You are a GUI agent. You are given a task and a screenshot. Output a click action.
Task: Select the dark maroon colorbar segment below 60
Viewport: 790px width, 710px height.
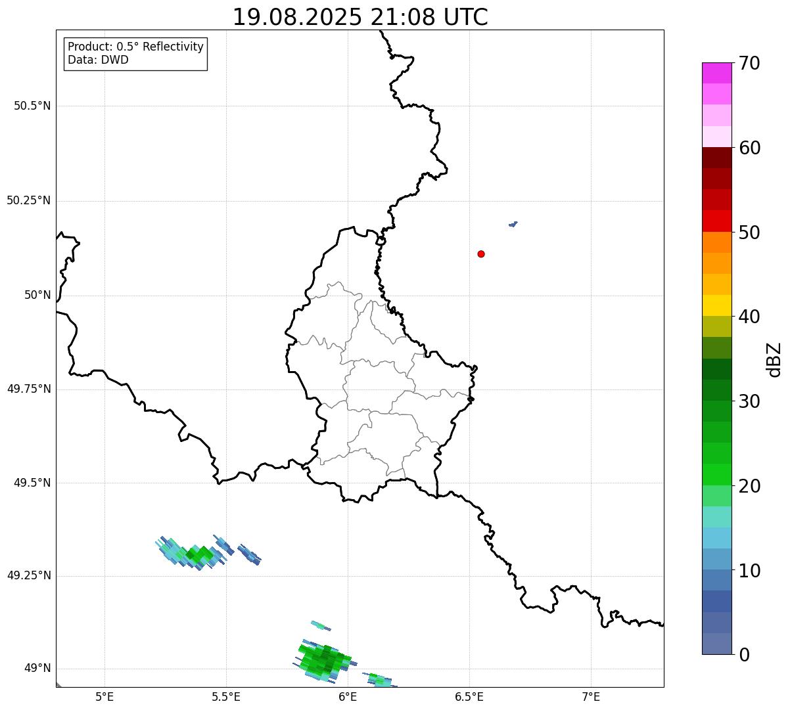pyautogui.click(x=717, y=158)
